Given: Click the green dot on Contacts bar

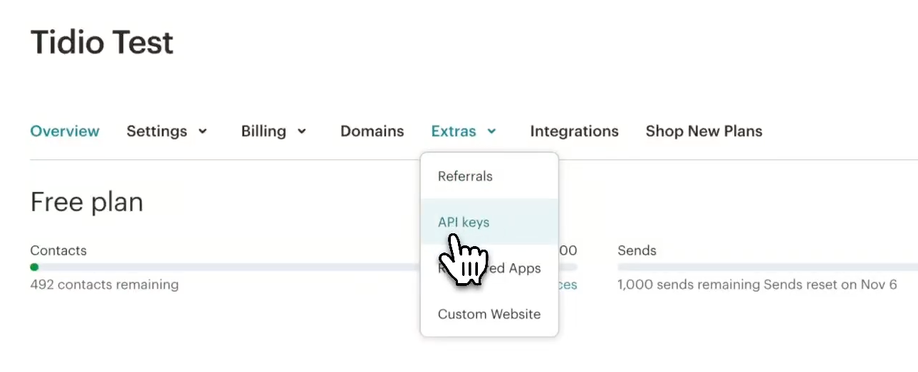Looking at the screenshot, I should [x=34, y=267].
